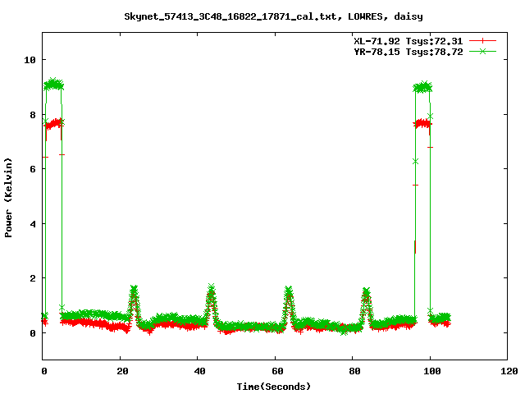
Task: Click the y-axis tick label 6
Action: click(x=33, y=169)
